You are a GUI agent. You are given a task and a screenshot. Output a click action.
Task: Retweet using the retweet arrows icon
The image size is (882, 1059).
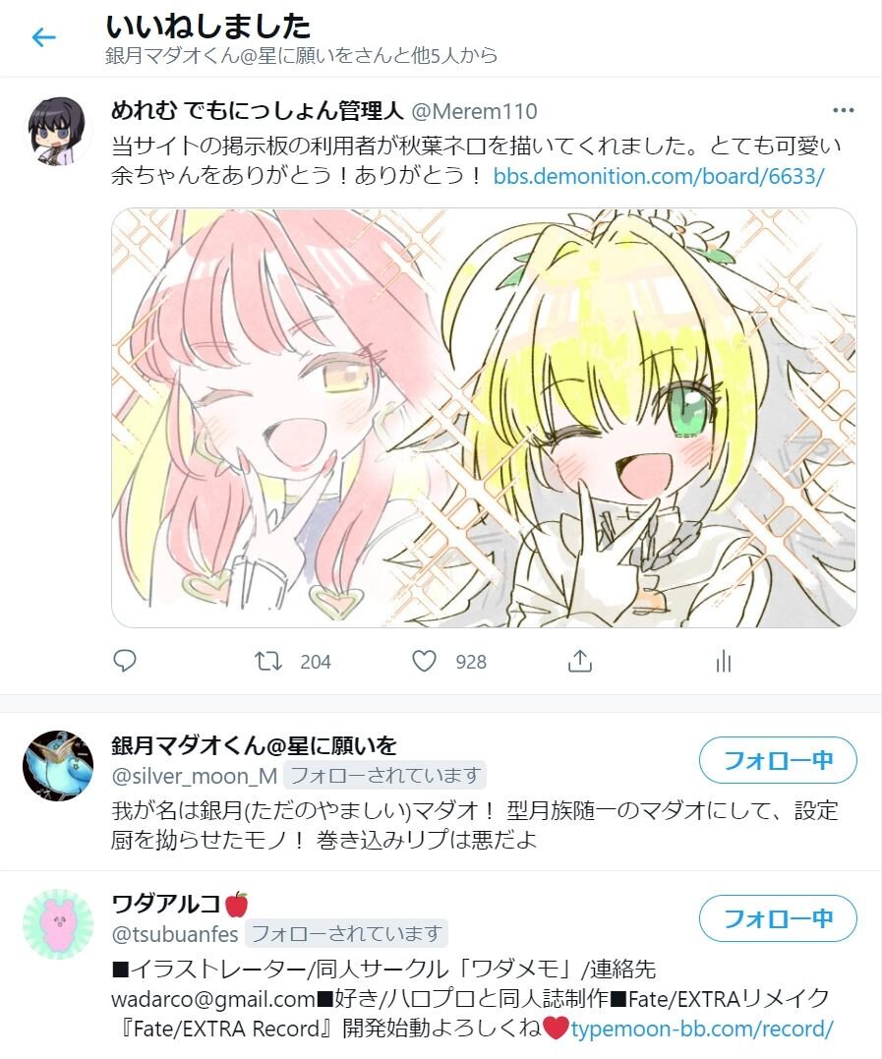(x=268, y=661)
